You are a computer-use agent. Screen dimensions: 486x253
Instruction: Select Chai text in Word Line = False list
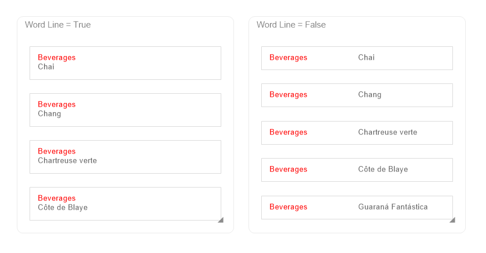(366, 58)
